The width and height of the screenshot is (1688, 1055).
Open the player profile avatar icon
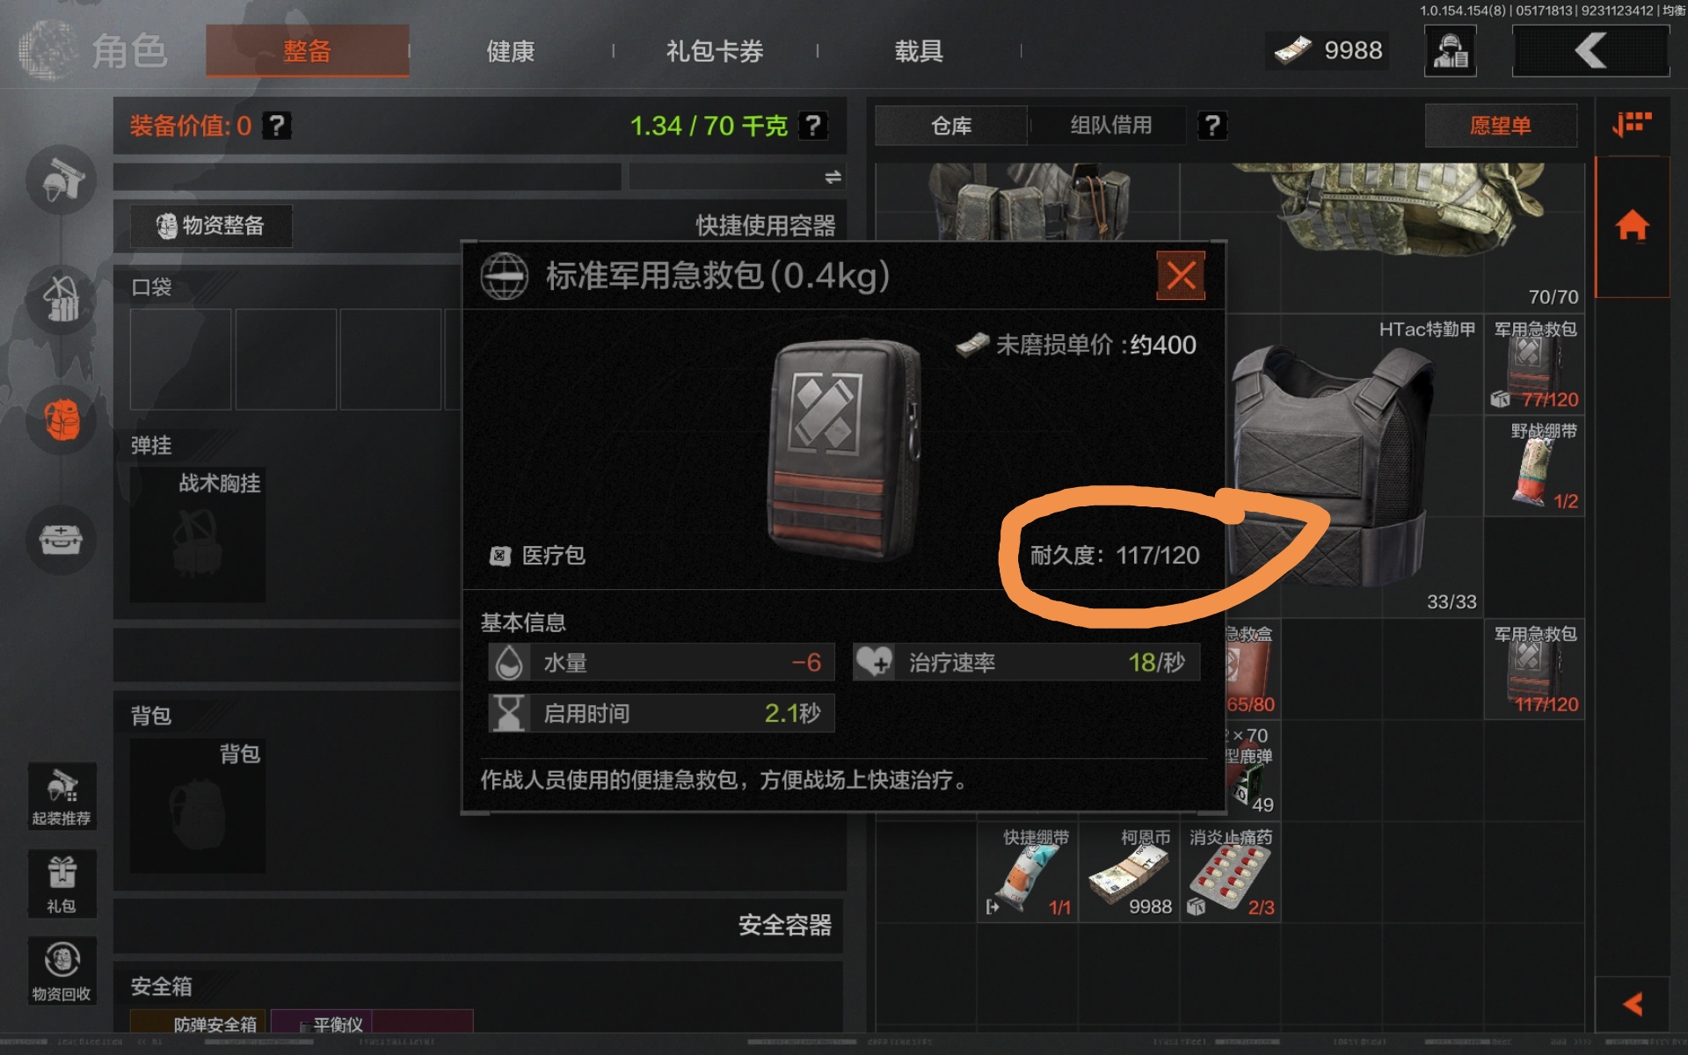(x=1450, y=51)
